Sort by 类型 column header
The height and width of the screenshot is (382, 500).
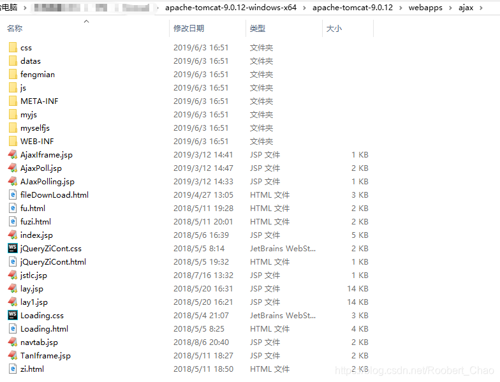[x=258, y=28]
